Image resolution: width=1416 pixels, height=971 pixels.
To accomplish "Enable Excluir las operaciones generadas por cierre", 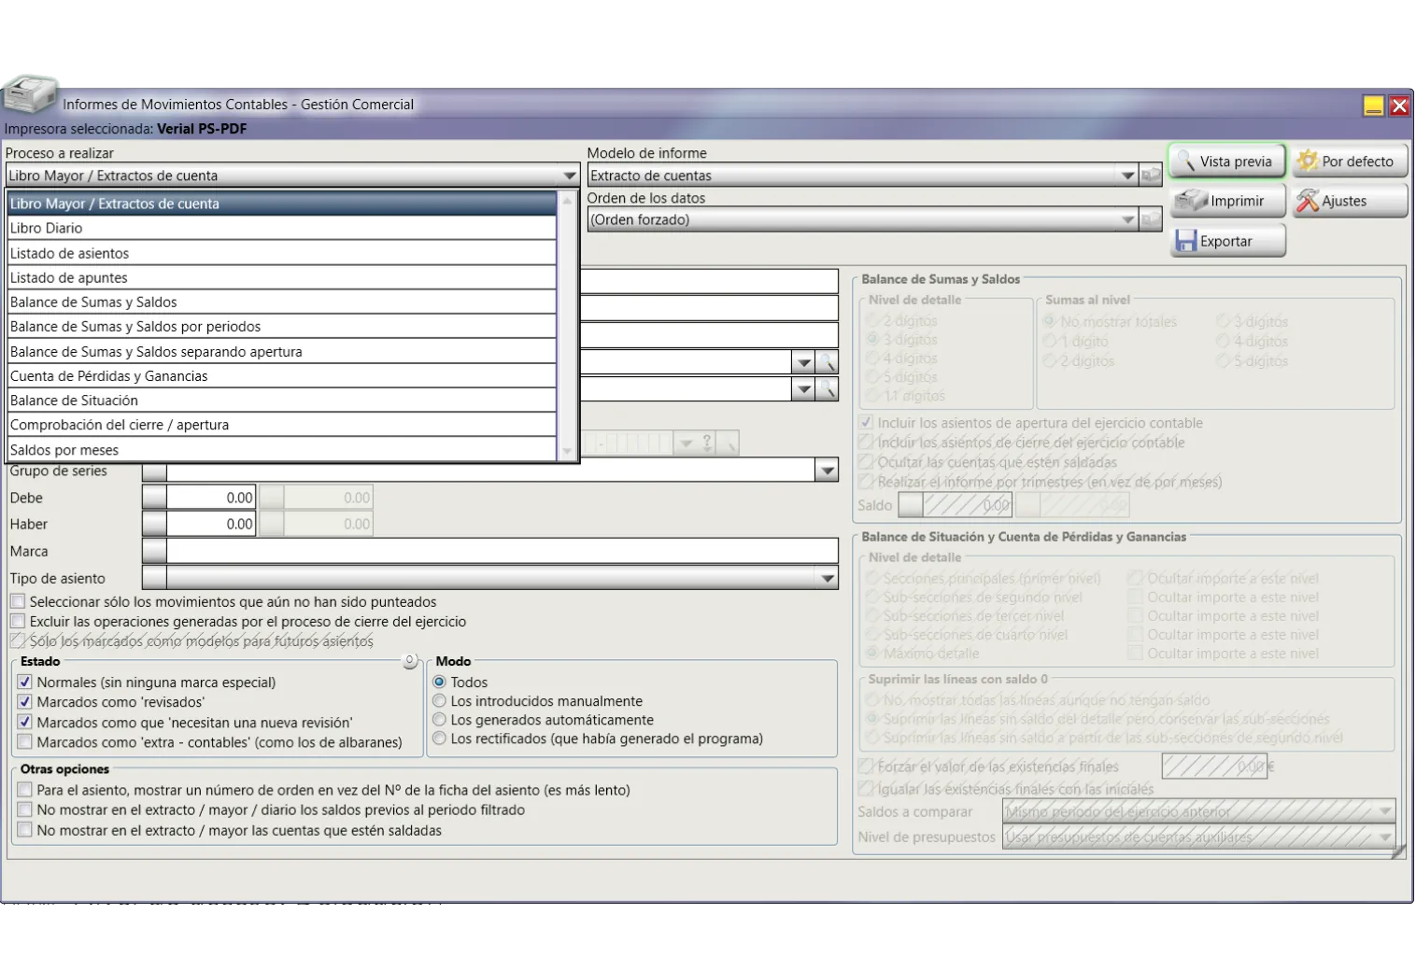I will pos(18,622).
